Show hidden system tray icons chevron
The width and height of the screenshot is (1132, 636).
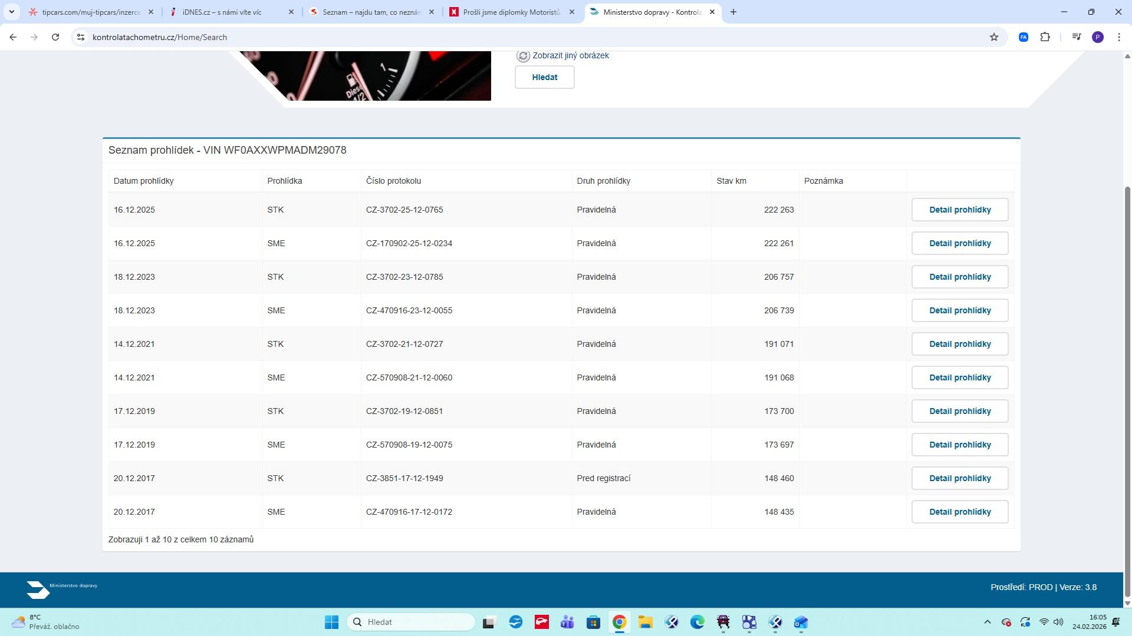987,622
